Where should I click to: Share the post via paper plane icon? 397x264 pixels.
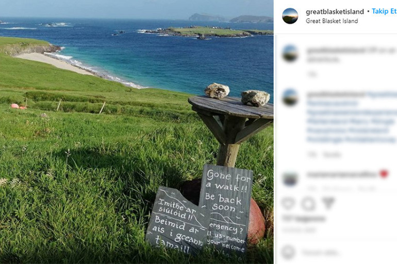point(328,203)
